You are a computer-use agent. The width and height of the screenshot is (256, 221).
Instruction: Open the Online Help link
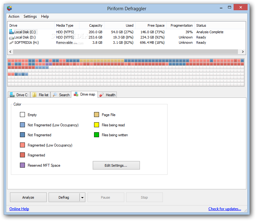coord(19,209)
